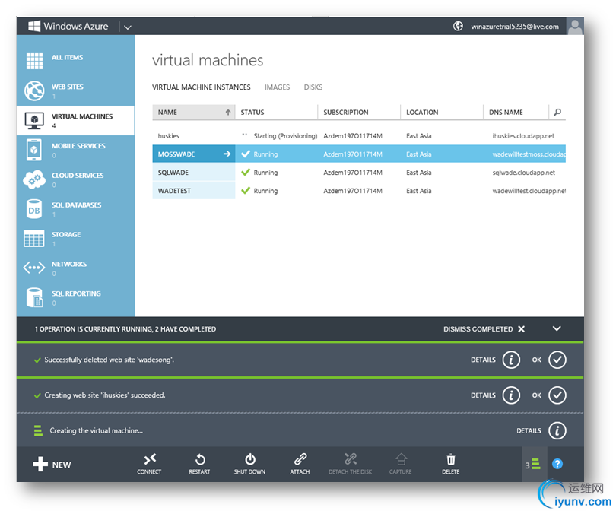Click the Shut Down power icon
616x514 pixels.
pyautogui.click(x=250, y=459)
